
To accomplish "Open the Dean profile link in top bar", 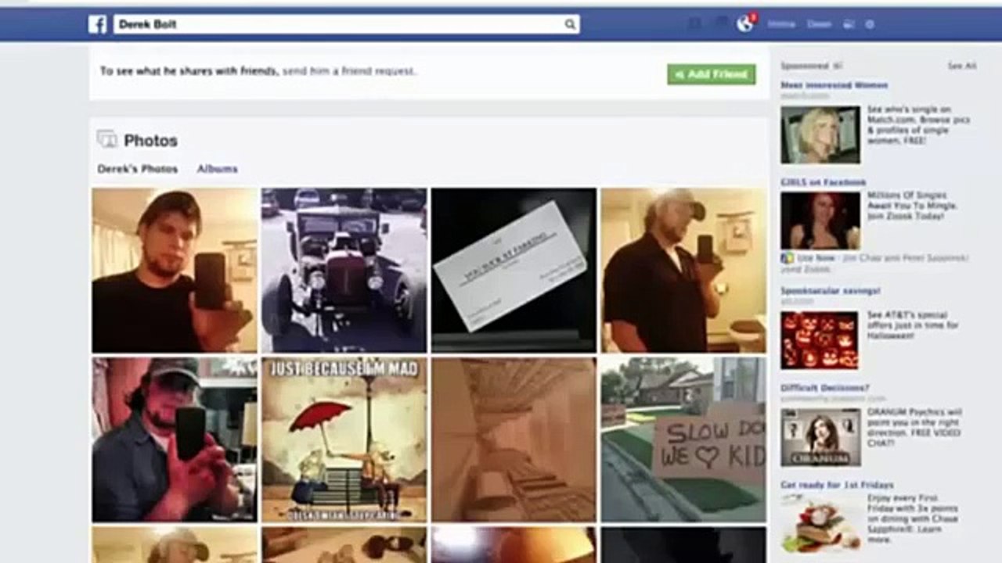I will (819, 24).
